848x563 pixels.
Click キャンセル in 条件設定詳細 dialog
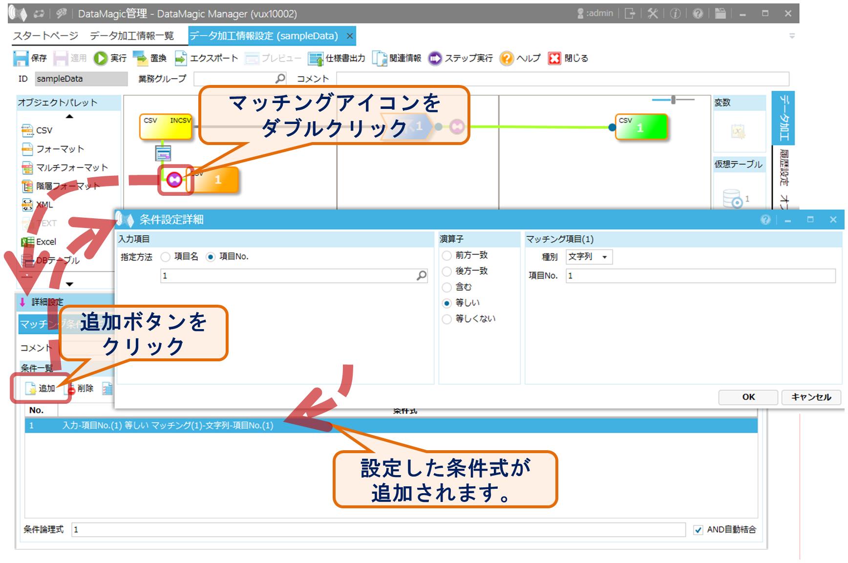(x=811, y=397)
